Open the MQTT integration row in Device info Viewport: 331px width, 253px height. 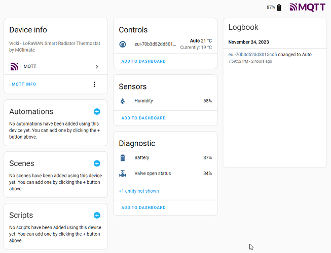tap(55, 66)
